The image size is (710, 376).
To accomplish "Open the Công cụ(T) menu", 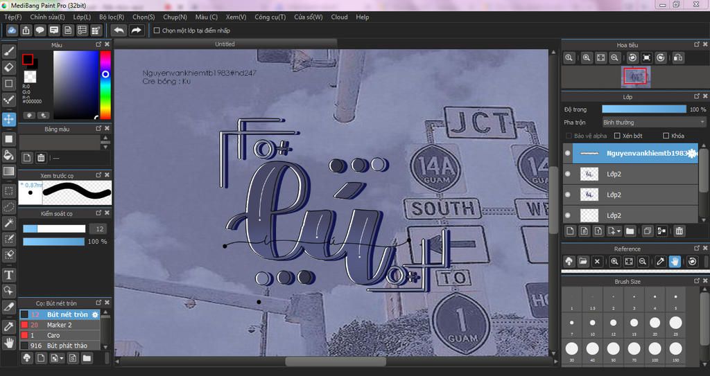I will tap(270, 17).
